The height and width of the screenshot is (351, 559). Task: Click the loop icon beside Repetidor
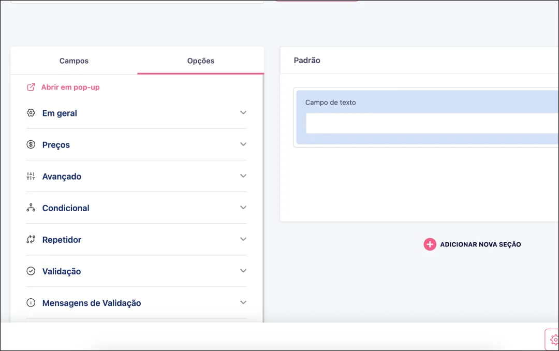pyautogui.click(x=31, y=239)
